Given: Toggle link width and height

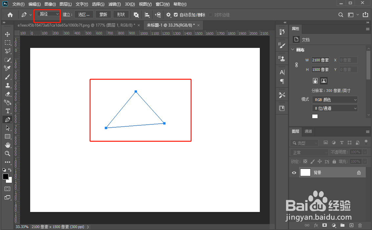Looking at the screenshot, I should pyautogui.click(x=297, y=65).
